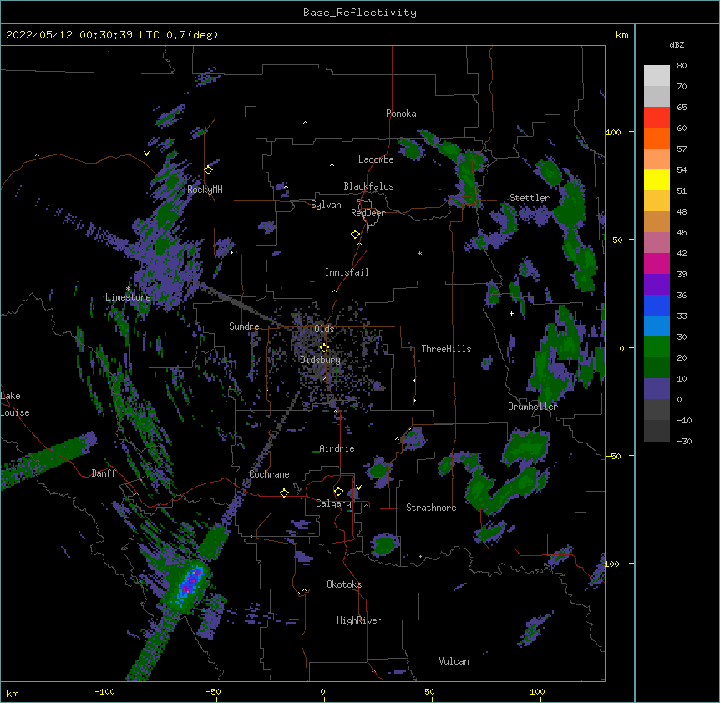Click the yellow radar site marker near Olds

tap(324, 347)
